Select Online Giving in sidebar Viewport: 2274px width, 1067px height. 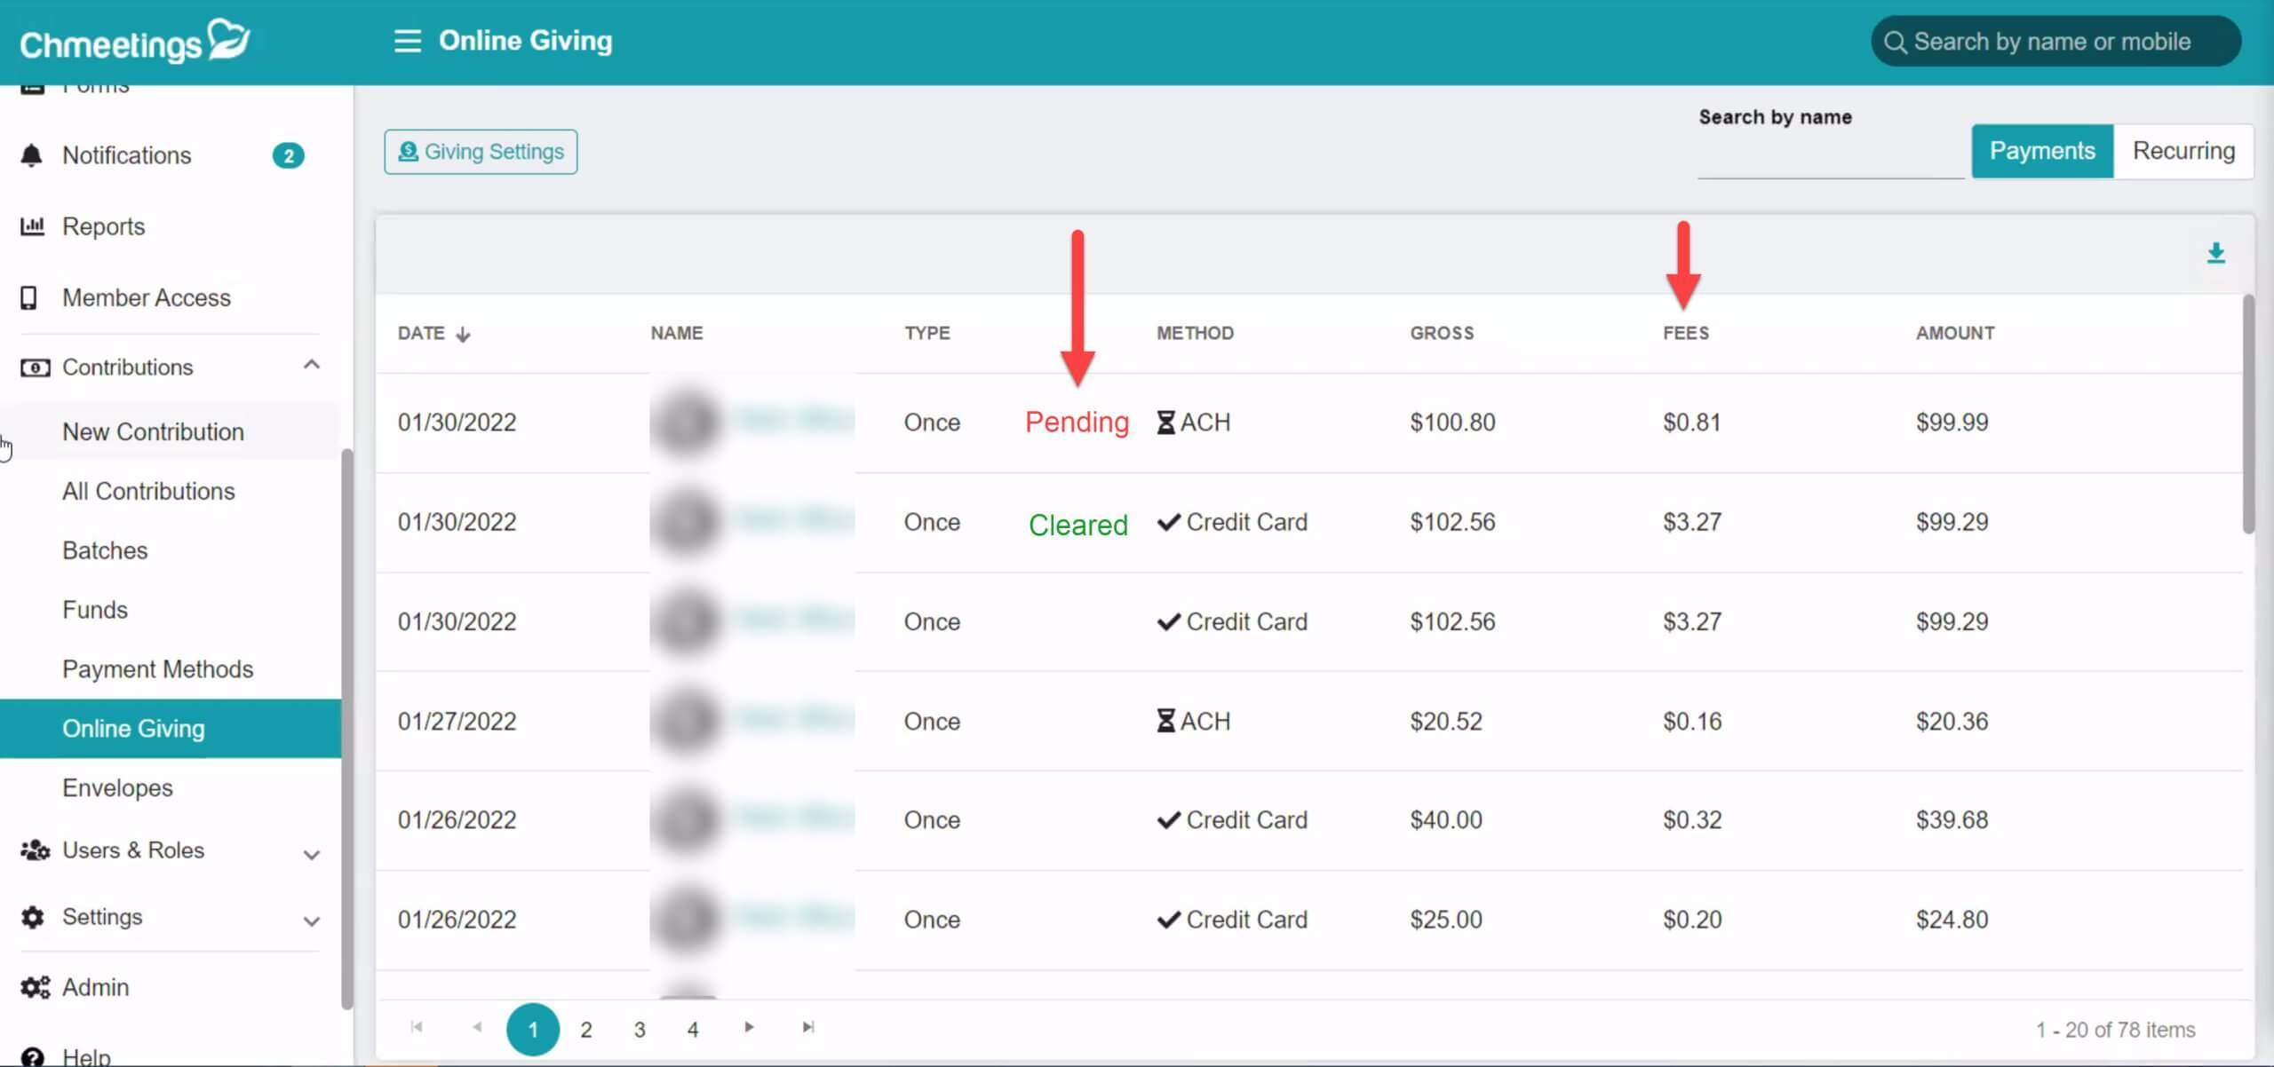click(x=171, y=729)
